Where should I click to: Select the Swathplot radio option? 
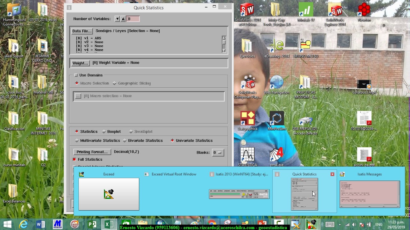point(141,131)
